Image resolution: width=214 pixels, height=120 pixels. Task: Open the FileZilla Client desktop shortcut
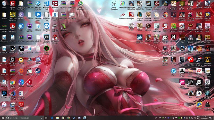point(12,4)
